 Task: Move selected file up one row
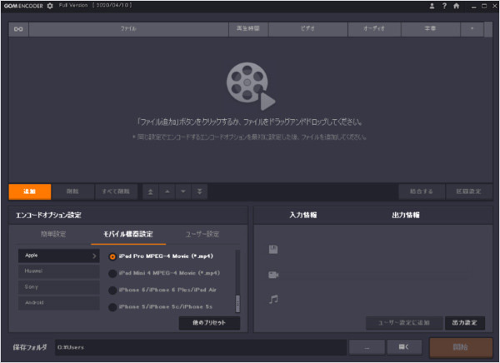(167, 191)
